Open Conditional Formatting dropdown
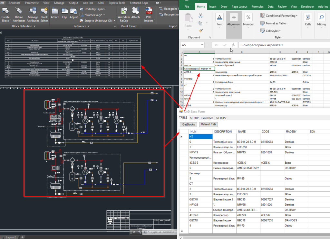 (x=279, y=15)
